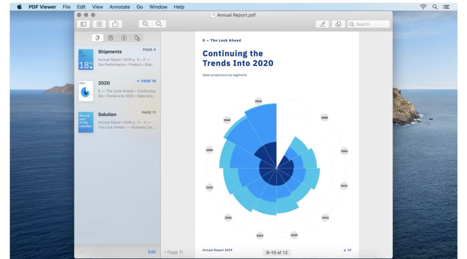Click the 2000 chart label
467x259 pixels.
[324, 118]
